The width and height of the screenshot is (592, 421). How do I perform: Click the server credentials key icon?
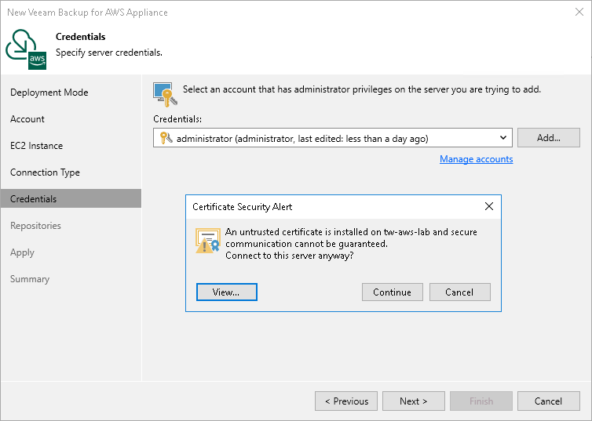[x=163, y=93]
